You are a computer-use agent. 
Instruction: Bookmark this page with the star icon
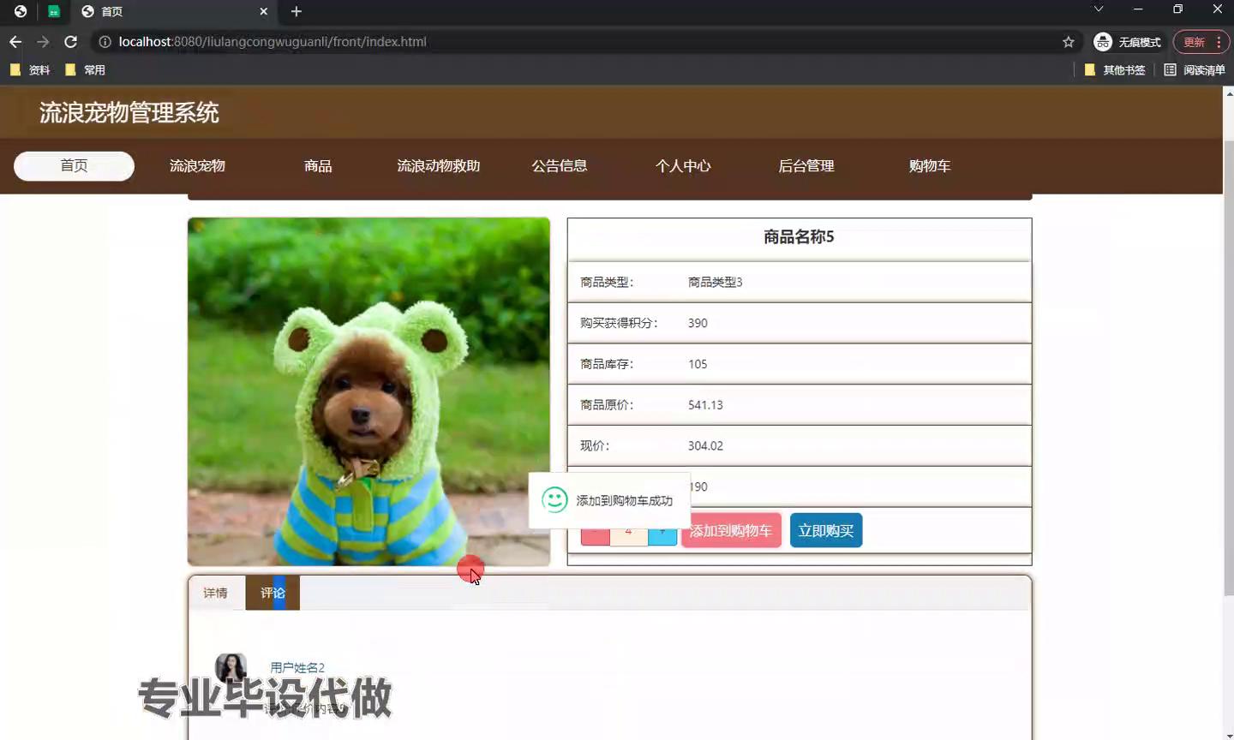[x=1068, y=42]
